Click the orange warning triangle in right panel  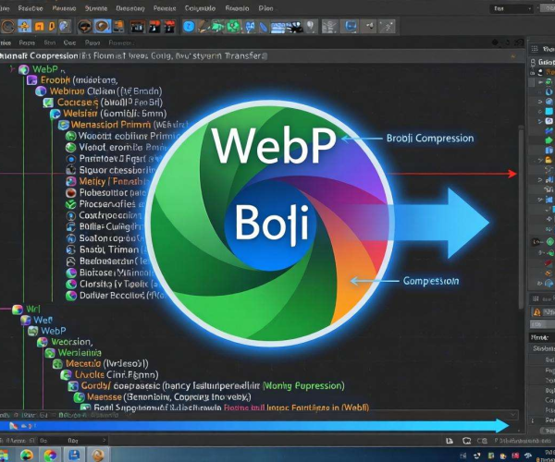tap(536, 312)
